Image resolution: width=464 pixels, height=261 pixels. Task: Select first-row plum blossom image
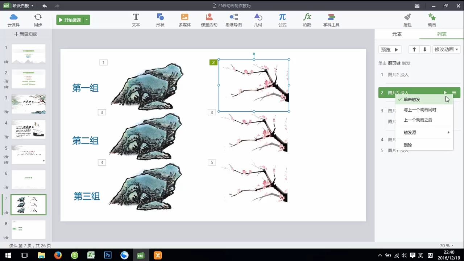point(254,86)
